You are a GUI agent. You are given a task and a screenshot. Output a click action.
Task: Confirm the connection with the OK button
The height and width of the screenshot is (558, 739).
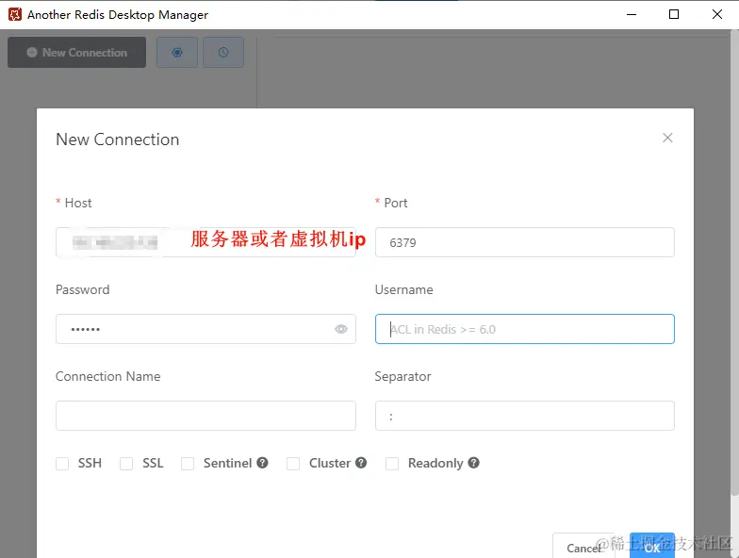click(652, 547)
